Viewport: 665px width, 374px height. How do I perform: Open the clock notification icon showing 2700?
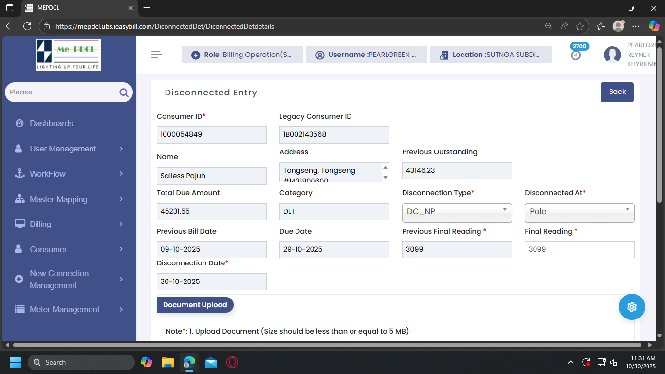pyautogui.click(x=576, y=55)
